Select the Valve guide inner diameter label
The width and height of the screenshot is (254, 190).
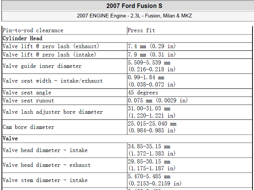tap(42, 66)
